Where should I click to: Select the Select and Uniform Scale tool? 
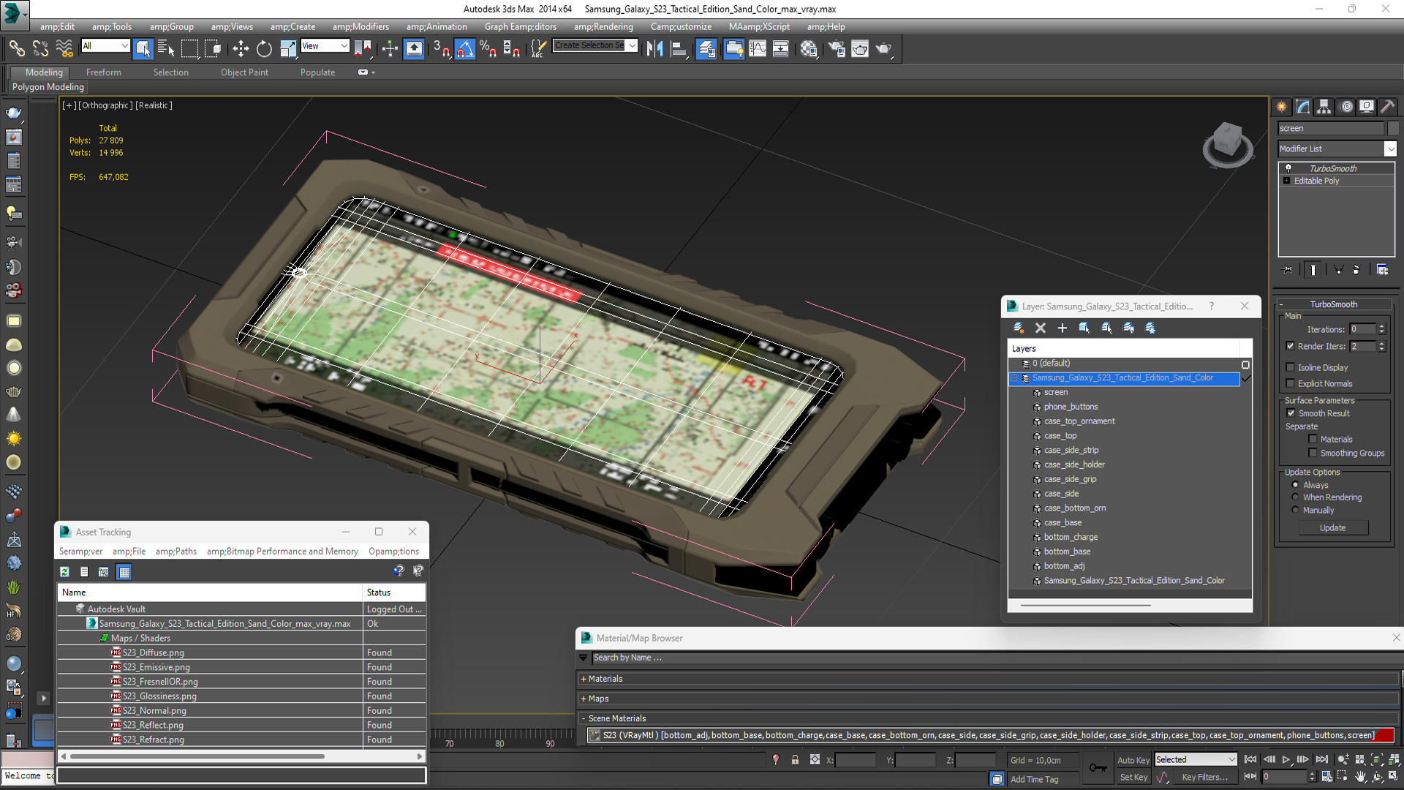[288, 49]
